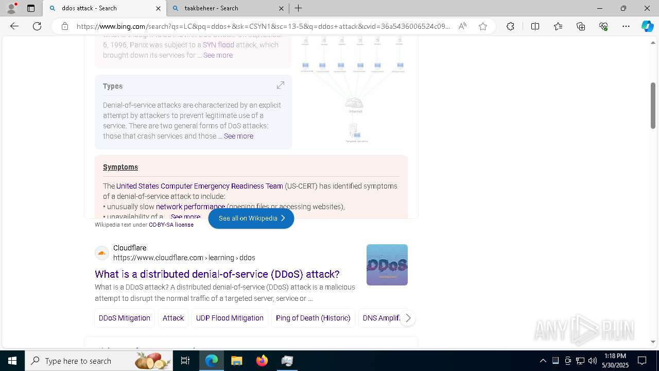Click the scrollbar down arrow

pos(653,342)
